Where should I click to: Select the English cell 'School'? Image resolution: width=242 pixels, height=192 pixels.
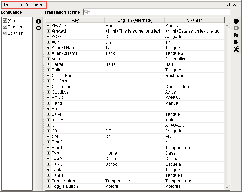[x=135, y=164]
